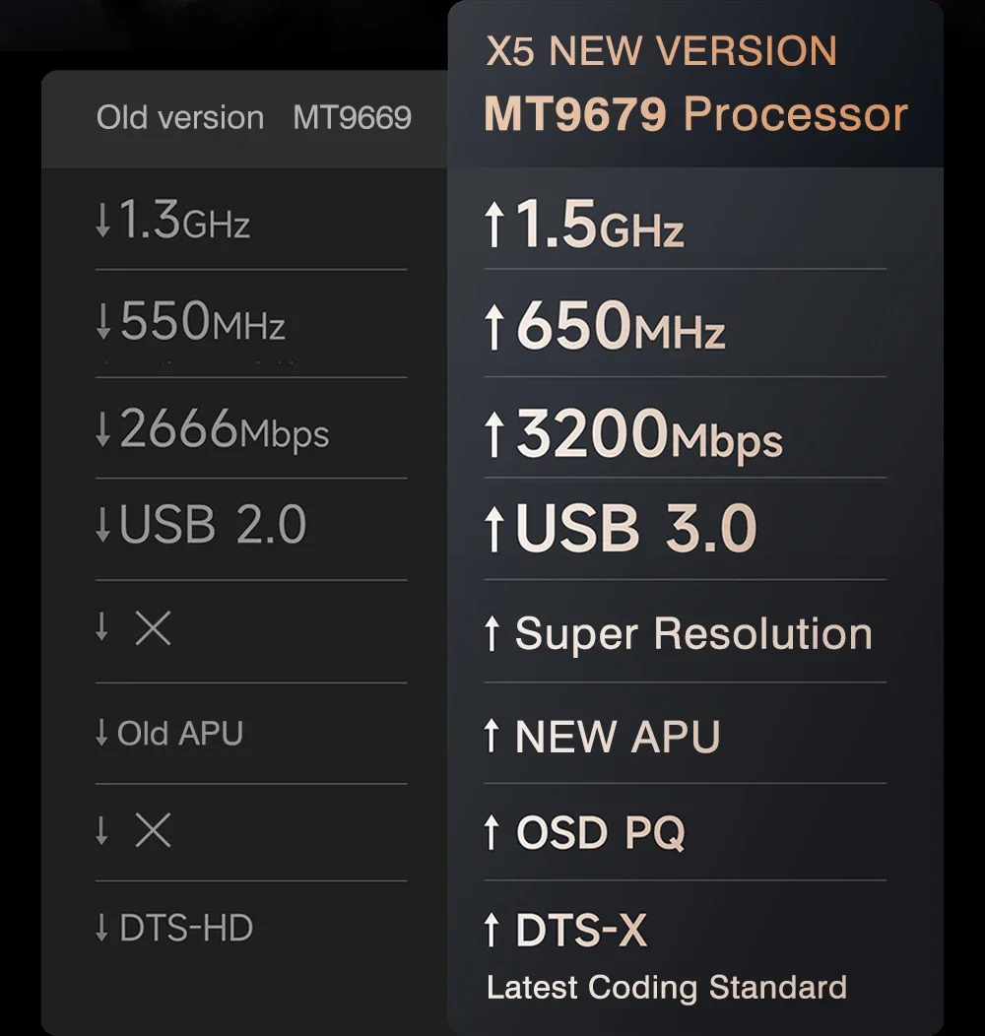Click the down arrow next to DTS-HD
The image size is (985, 1036).
coord(101,928)
